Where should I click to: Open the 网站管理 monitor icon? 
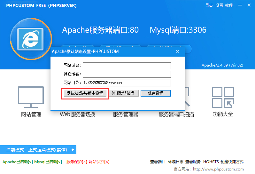tap(31, 97)
